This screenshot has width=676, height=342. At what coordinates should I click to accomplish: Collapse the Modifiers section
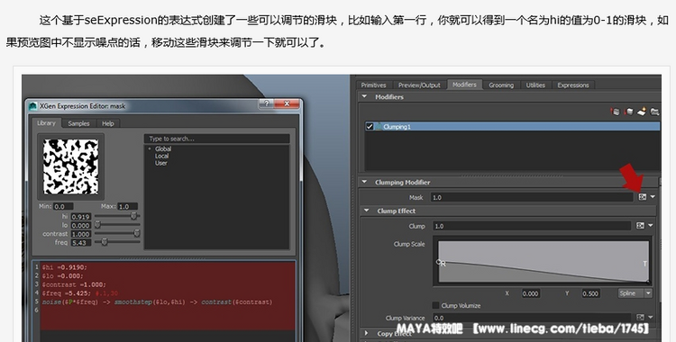(x=365, y=96)
